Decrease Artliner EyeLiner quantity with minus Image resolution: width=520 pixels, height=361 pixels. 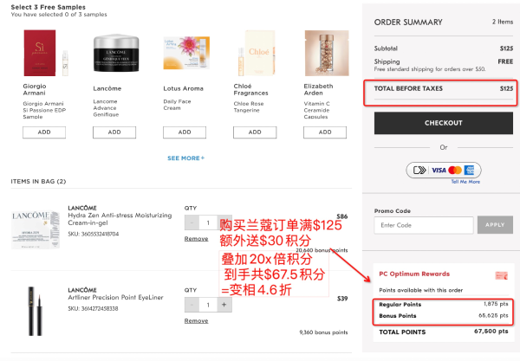(x=192, y=305)
